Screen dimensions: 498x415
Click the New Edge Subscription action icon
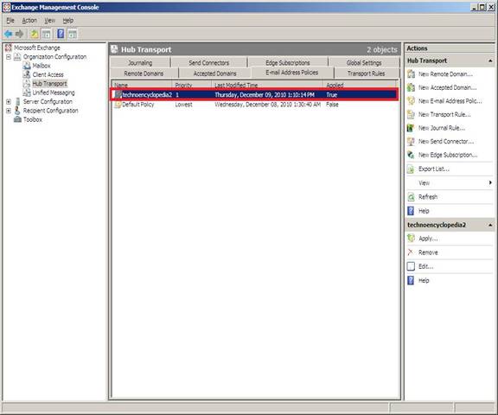point(411,155)
